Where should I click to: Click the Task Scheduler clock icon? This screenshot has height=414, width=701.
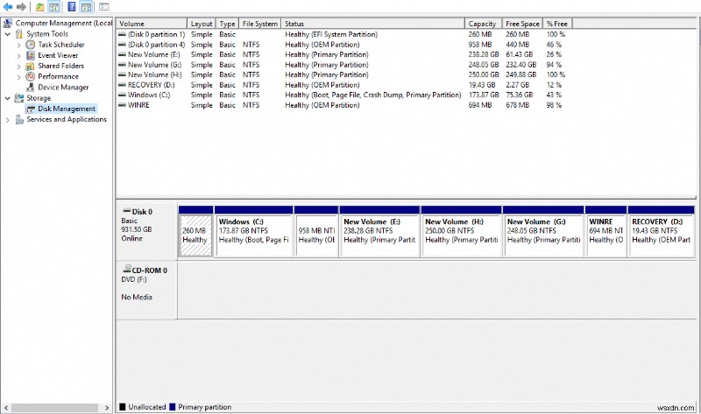tap(30, 45)
